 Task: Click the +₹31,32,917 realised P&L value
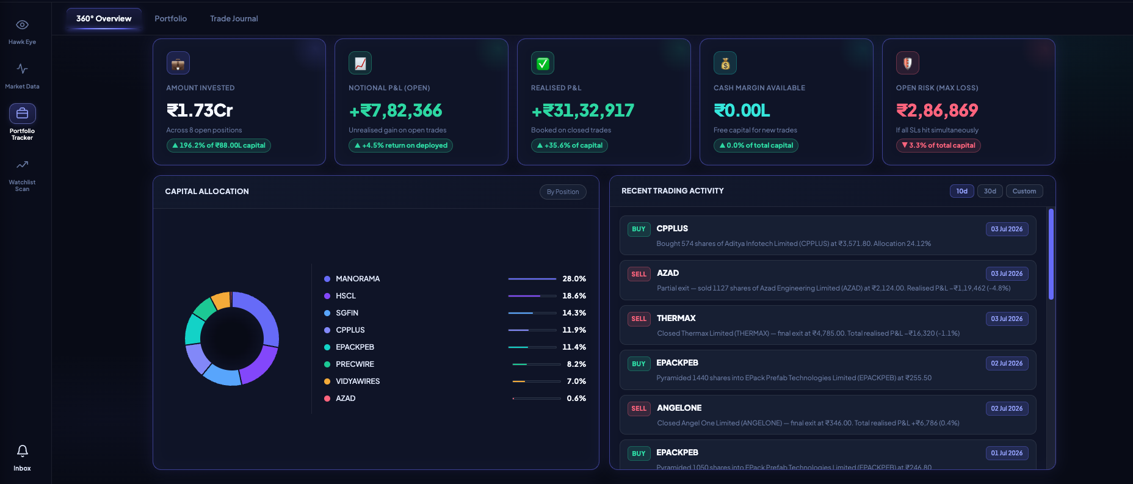coord(583,110)
